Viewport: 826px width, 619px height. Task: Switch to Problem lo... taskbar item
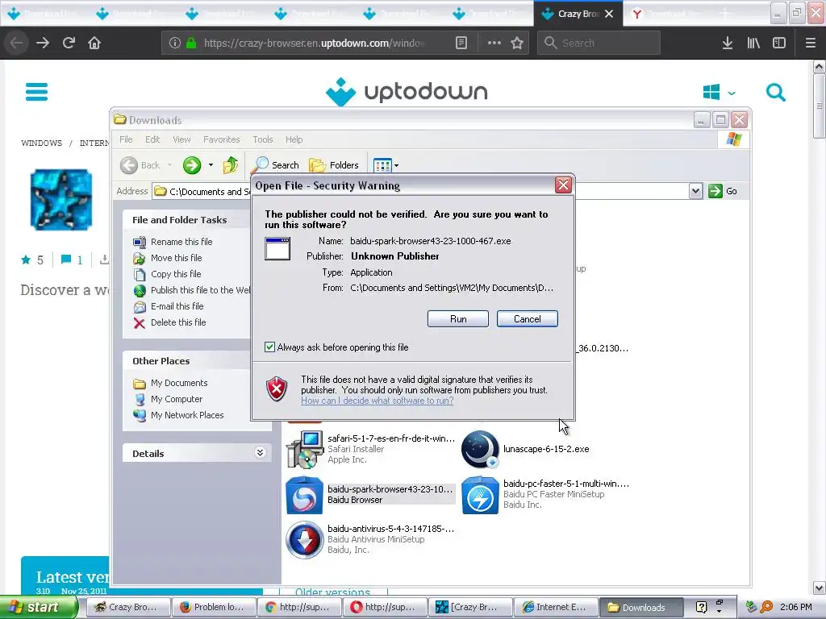click(214, 608)
